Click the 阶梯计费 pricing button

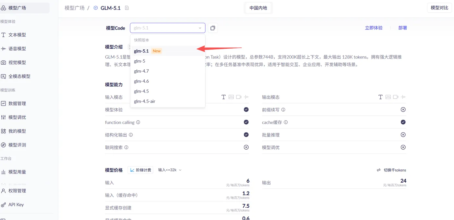click(x=140, y=170)
